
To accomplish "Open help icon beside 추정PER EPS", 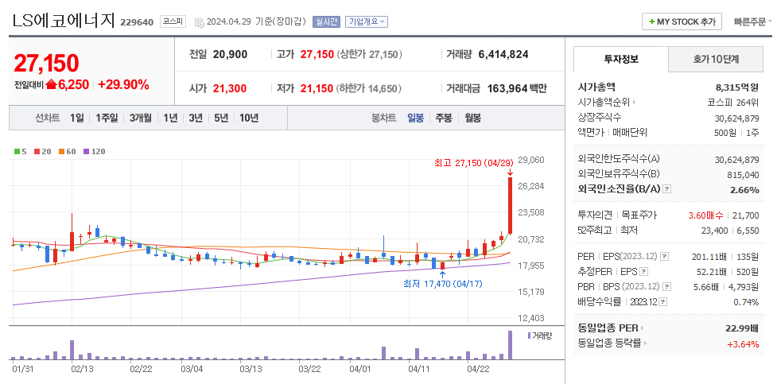I will tap(643, 272).
